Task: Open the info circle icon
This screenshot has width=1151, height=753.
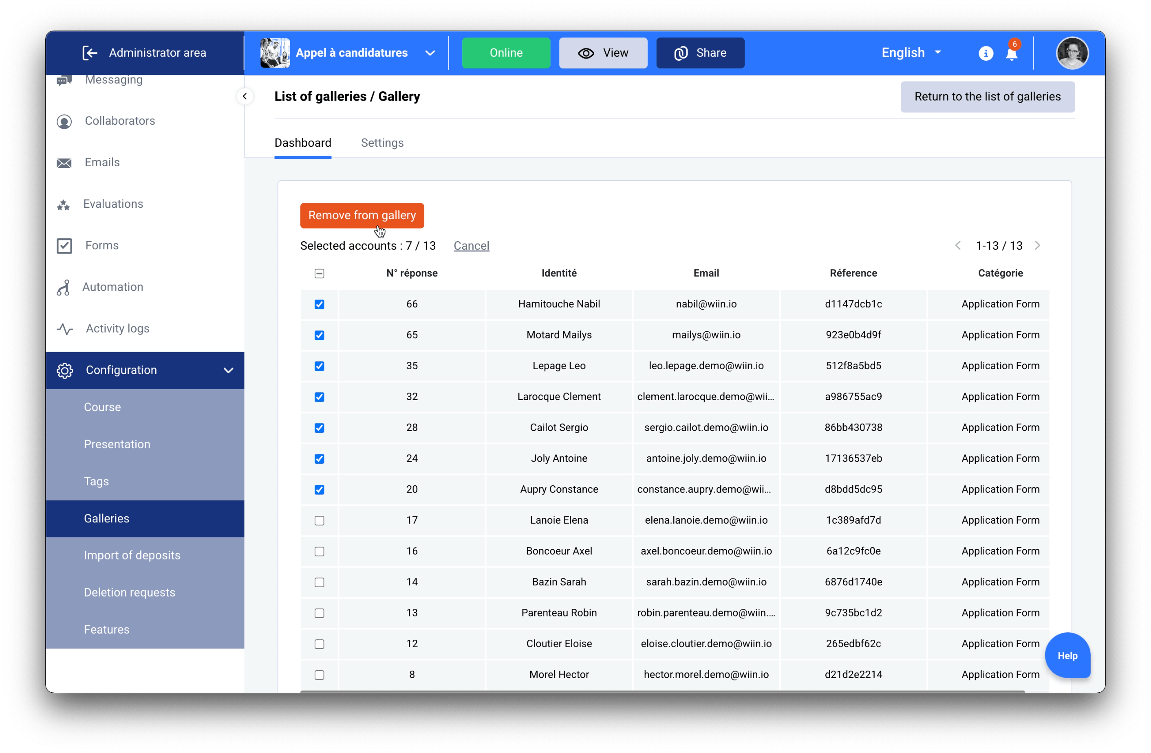Action: coord(985,53)
